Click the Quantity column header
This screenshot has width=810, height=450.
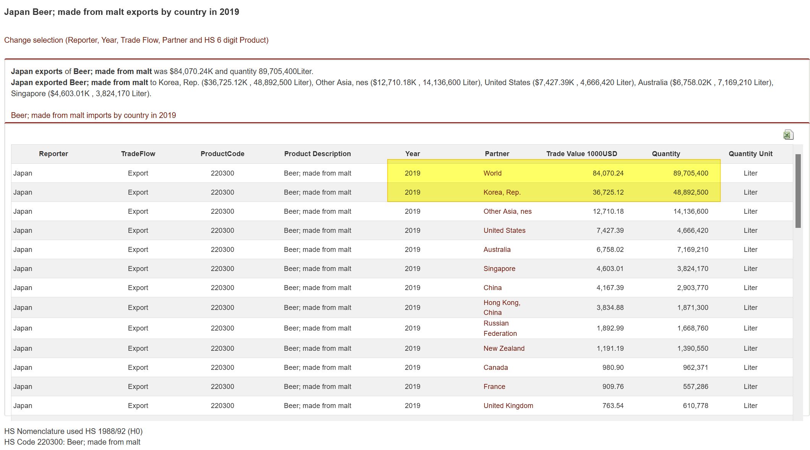point(666,154)
